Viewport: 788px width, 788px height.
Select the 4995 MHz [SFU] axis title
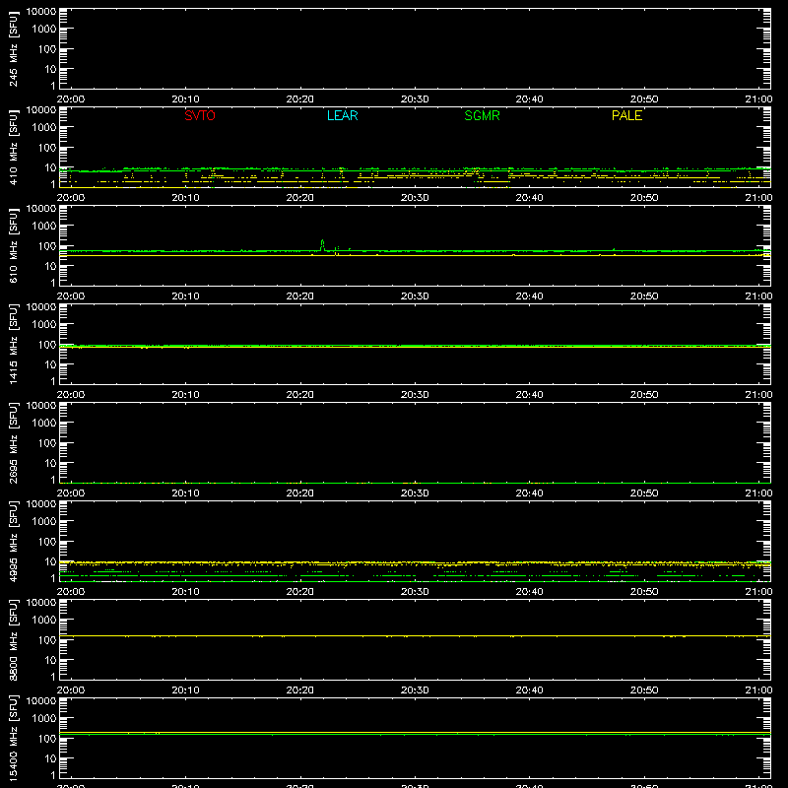coord(14,541)
